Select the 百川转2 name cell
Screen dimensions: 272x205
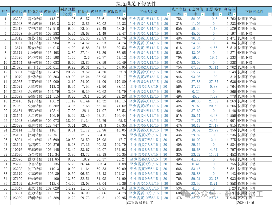point(35,67)
